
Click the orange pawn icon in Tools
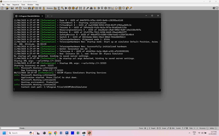tap(44, 8)
